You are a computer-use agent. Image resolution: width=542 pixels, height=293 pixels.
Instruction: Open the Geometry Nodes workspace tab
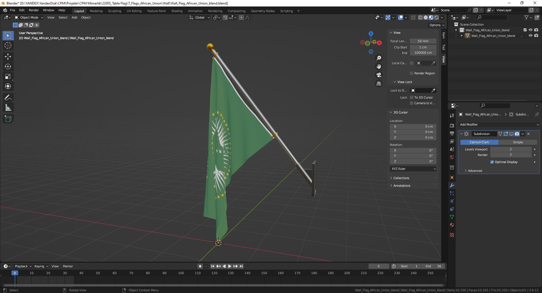click(x=263, y=11)
